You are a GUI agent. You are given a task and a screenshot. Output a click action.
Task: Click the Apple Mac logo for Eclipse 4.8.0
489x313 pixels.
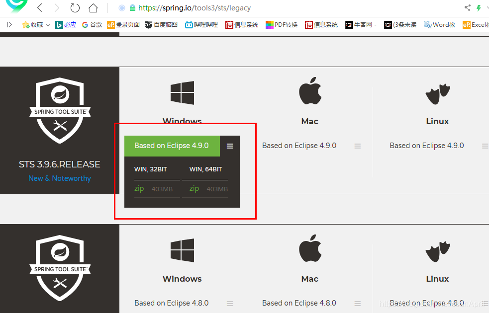pos(310,248)
